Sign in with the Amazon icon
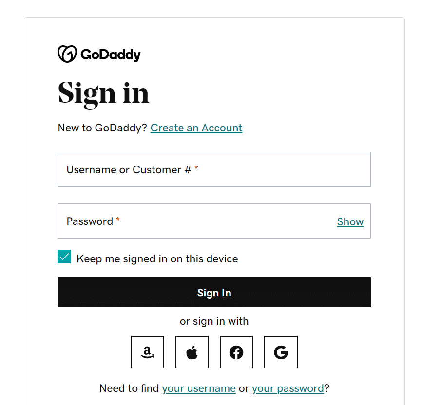 (147, 352)
